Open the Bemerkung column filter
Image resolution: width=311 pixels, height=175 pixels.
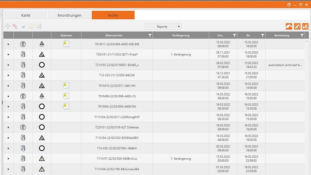[301, 36]
